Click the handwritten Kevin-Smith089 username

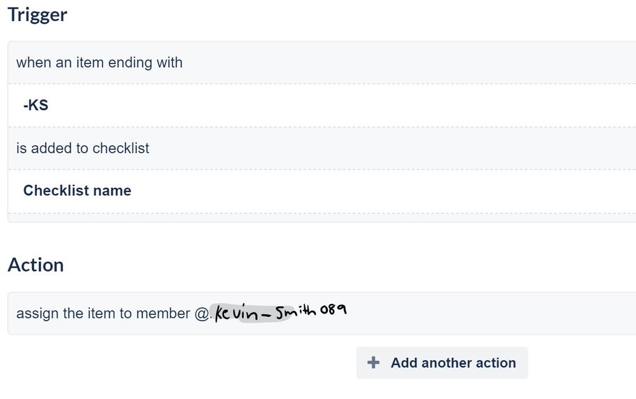pyautogui.click(x=280, y=312)
